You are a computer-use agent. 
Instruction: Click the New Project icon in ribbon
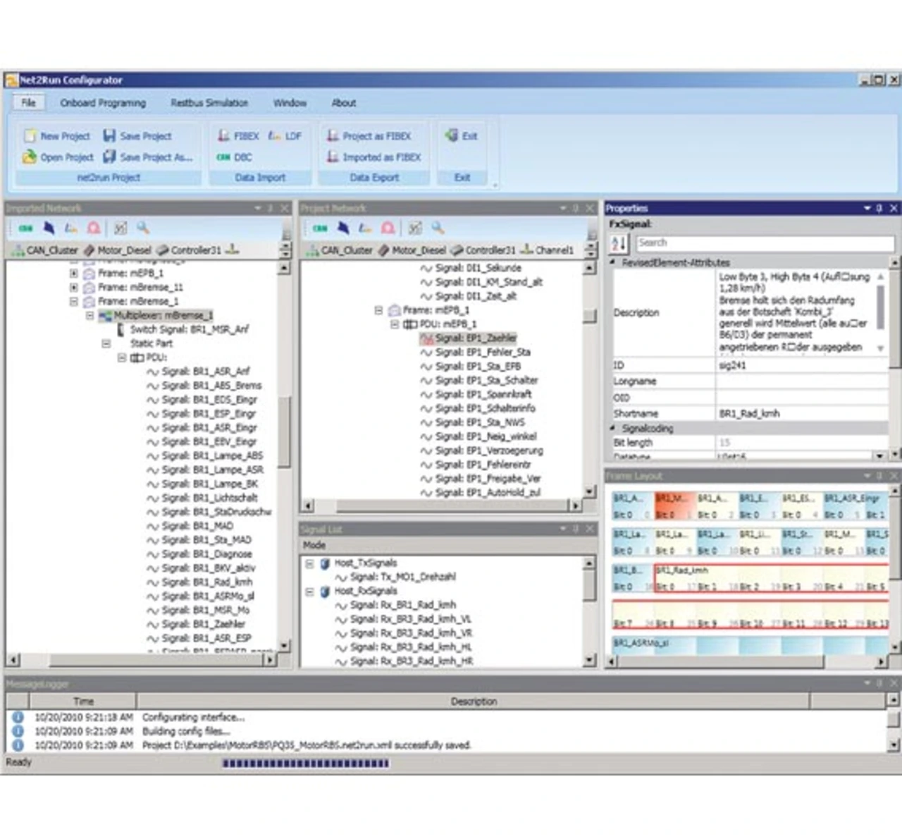tap(30, 136)
